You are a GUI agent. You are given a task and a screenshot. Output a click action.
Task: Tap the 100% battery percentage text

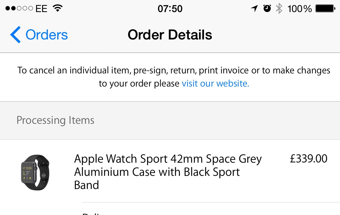(299, 9)
